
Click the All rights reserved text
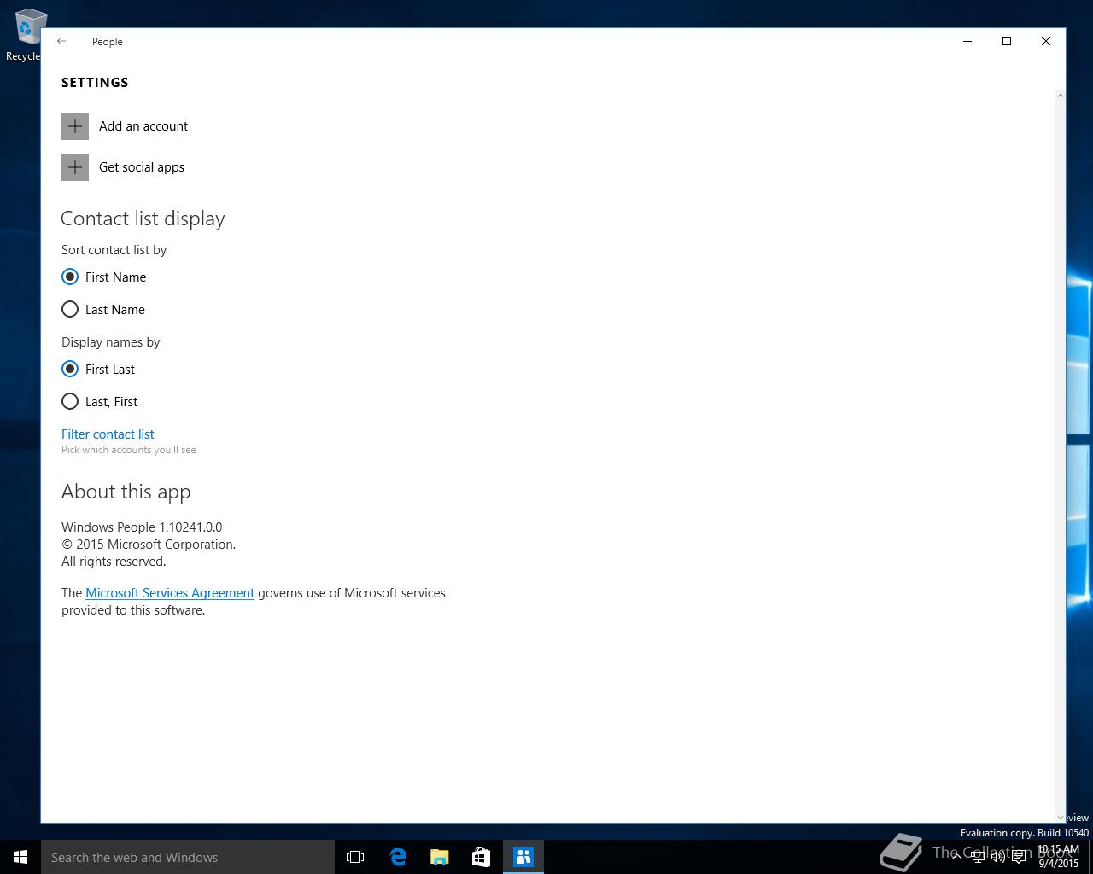tap(114, 561)
